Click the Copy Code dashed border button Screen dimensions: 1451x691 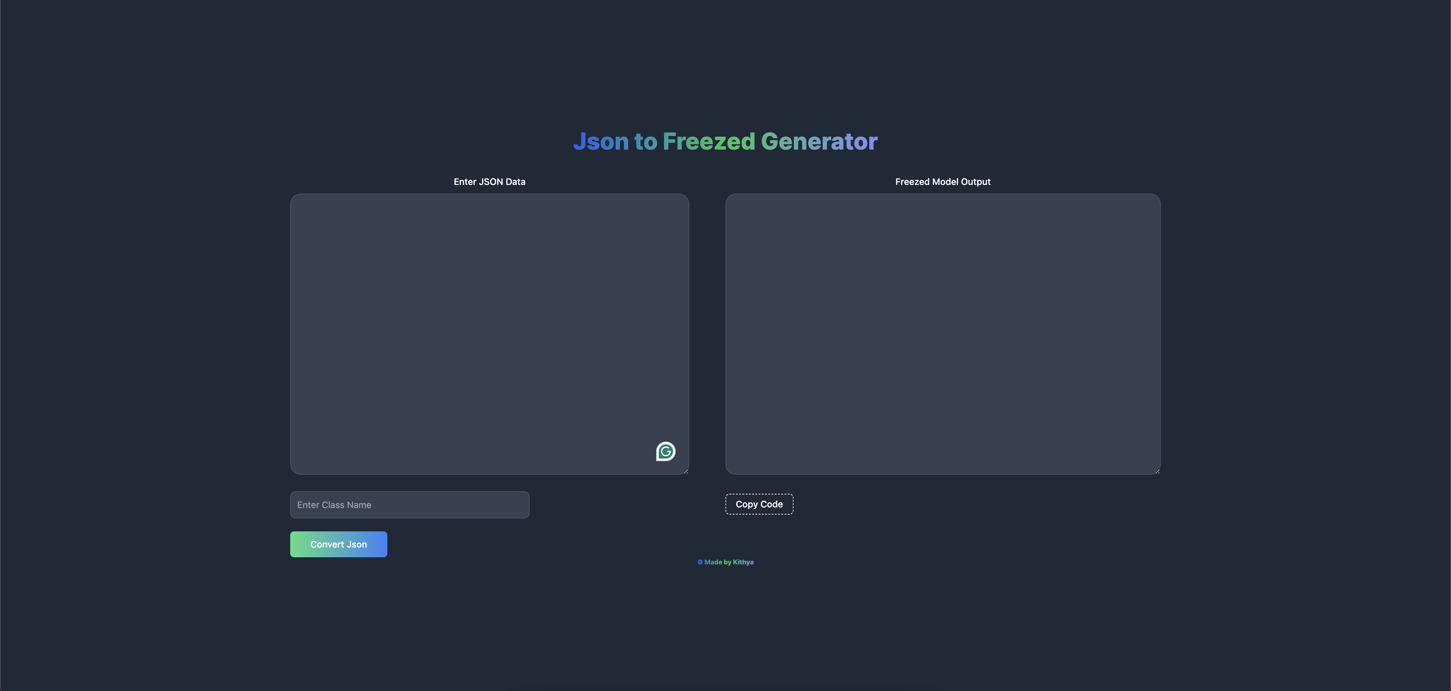point(759,504)
